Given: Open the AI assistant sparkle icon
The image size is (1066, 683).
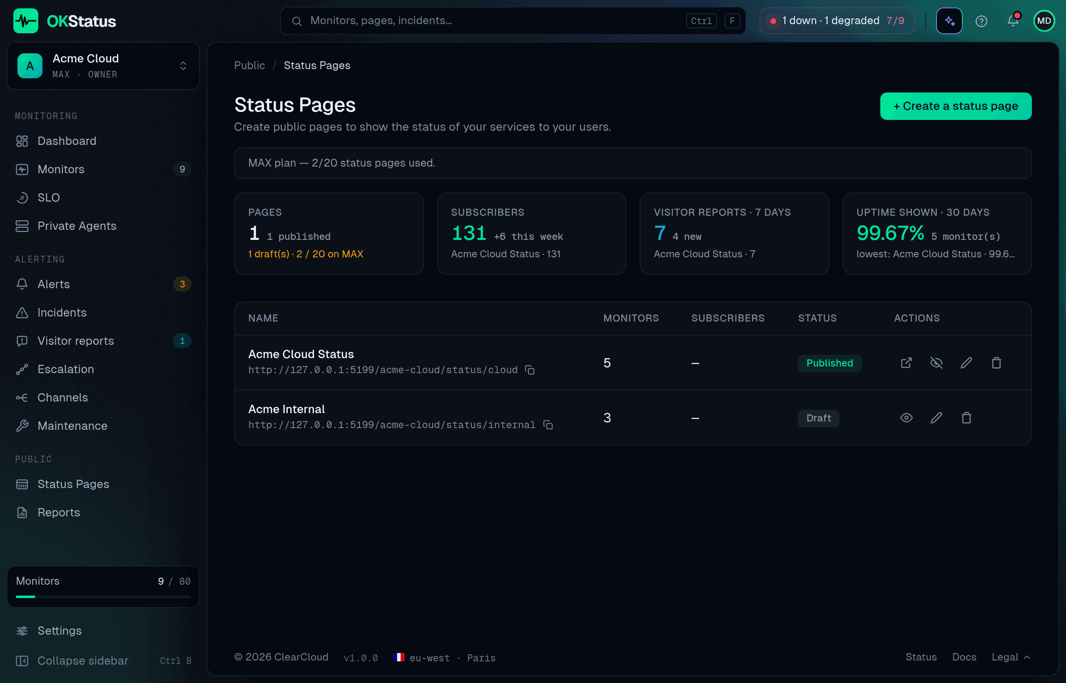Looking at the screenshot, I should pyautogui.click(x=949, y=21).
